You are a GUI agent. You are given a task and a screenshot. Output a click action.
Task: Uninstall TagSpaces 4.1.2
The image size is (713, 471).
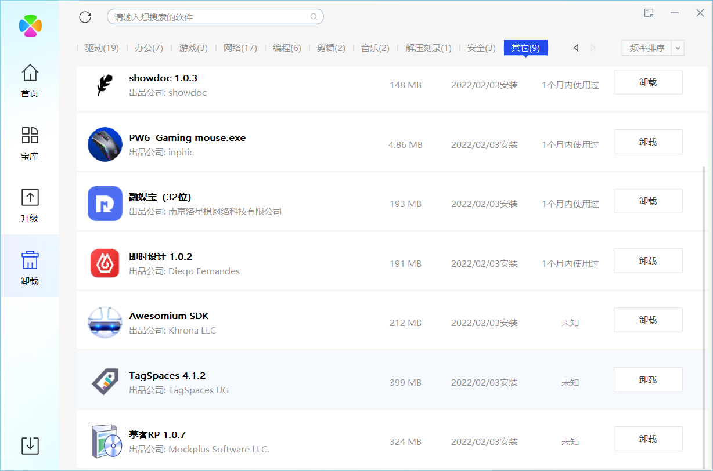point(648,379)
